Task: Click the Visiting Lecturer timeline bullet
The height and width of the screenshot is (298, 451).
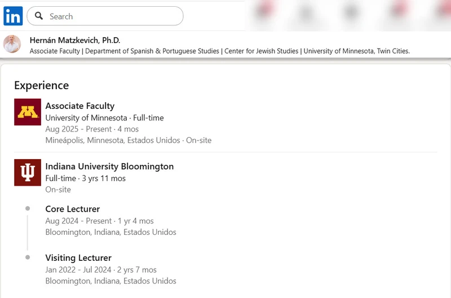Action: (x=28, y=257)
